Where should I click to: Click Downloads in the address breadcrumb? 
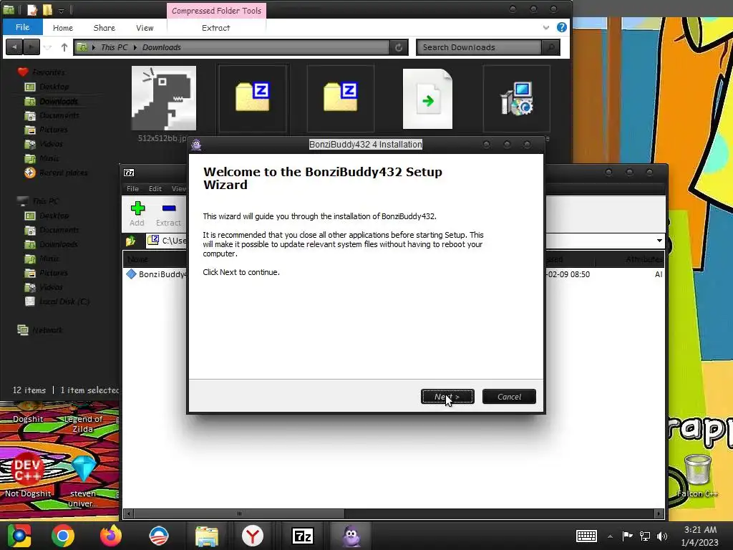(161, 47)
